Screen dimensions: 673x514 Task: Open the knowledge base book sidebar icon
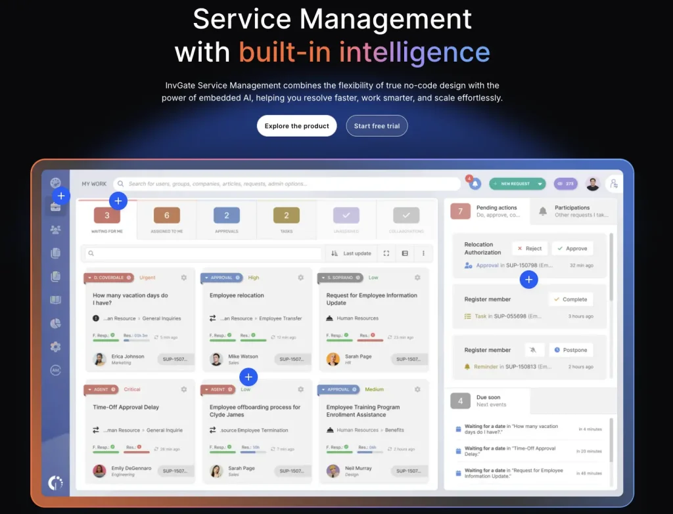click(x=55, y=299)
